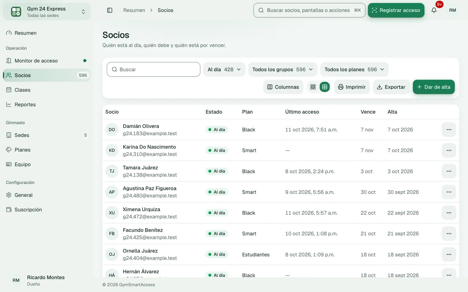This screenshot has height=292, width=468.
Task: Open Monitor de acceso
Action: click(47, 61)
